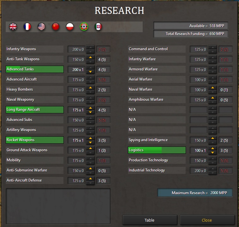This screenshot has width=239, height=227.
Task: Increase Anti-Tank Weapons research with up arrow
Action: pyautogui.click(x=90, y=57)
